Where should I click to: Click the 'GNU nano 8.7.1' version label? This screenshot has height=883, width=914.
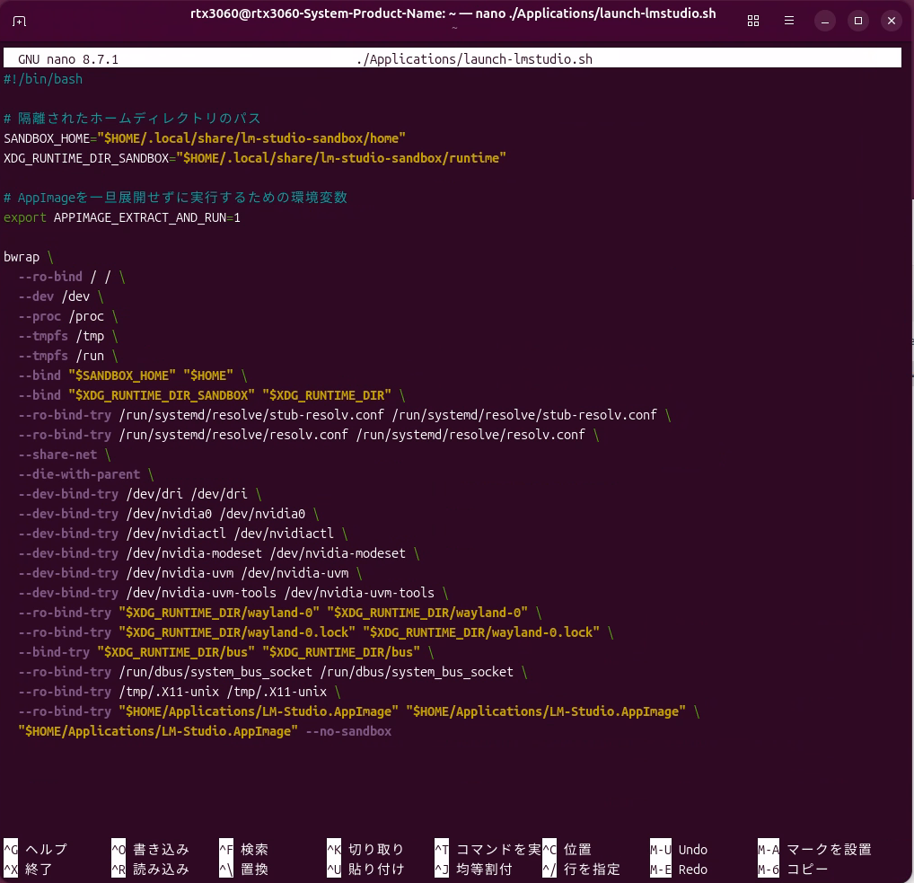pos(68,59)
